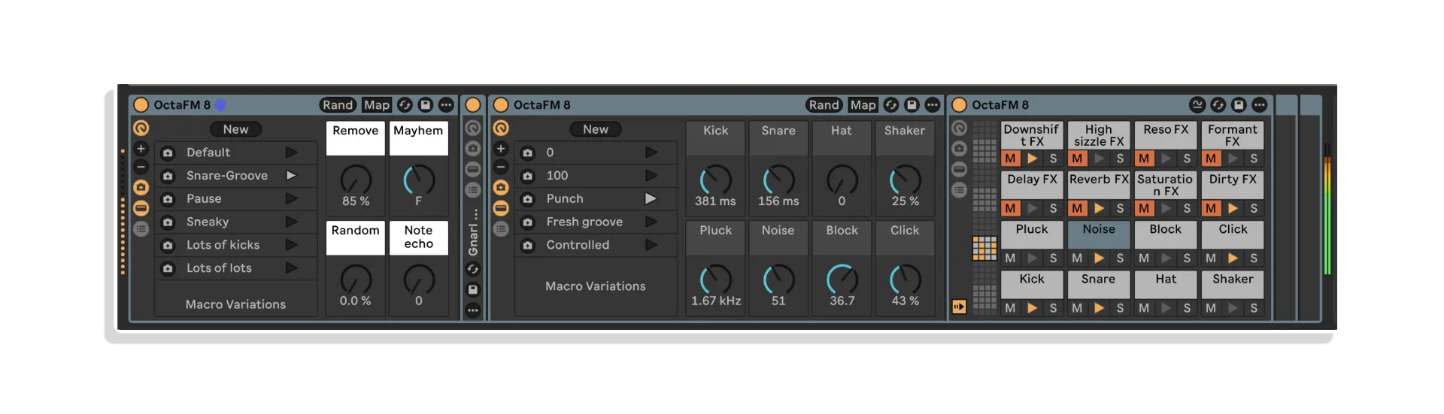Screen dimensions: 1444x414
Task: Open more options icon on second device
Action: tap(932, 105)
